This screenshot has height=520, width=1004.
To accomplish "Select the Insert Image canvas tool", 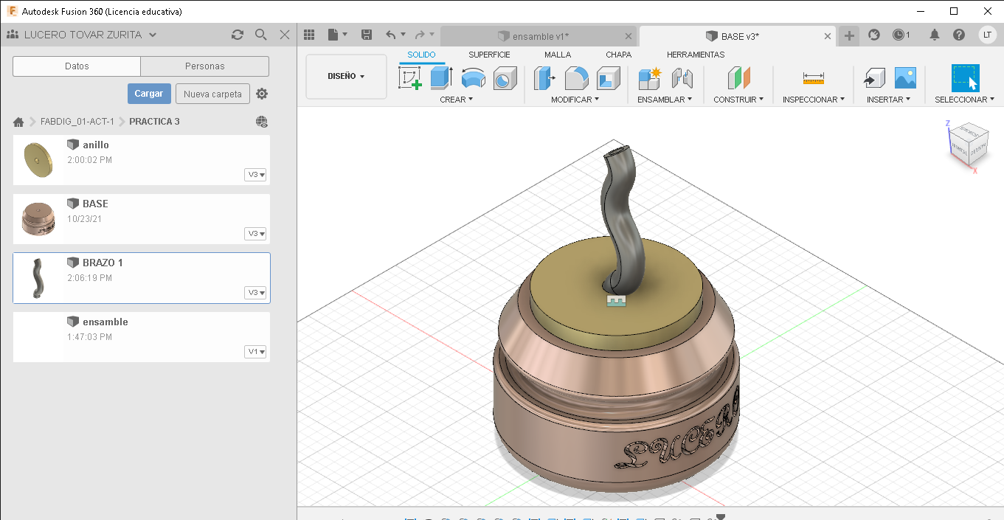I will [x=905, y=77].
